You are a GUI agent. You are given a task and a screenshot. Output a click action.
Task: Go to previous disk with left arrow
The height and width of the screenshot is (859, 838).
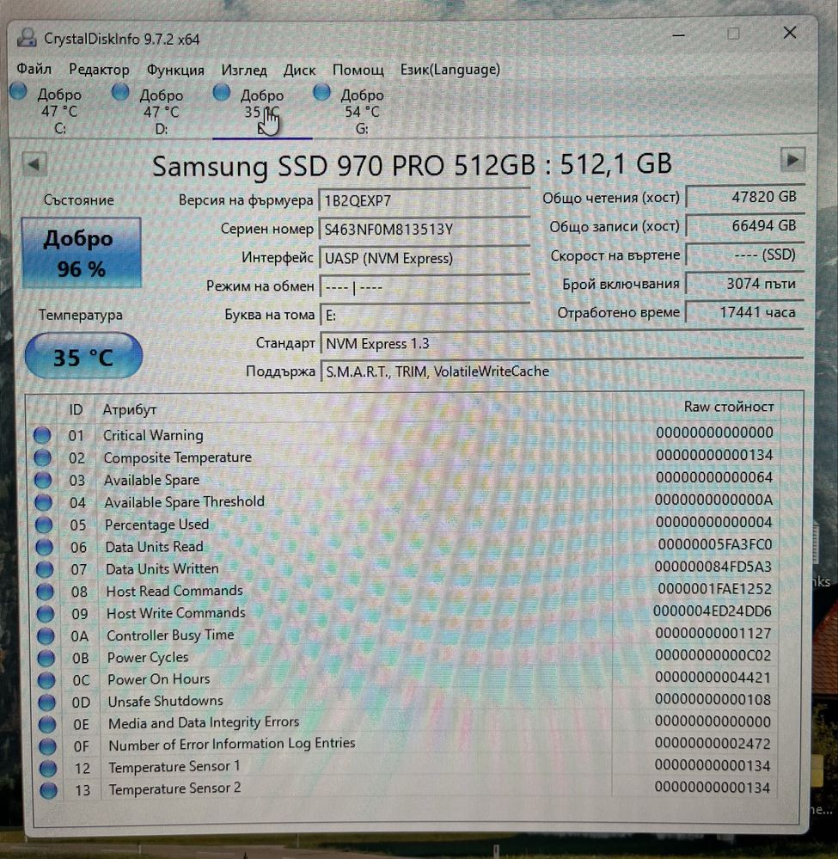pyautogui.click(x=34, y=163)
